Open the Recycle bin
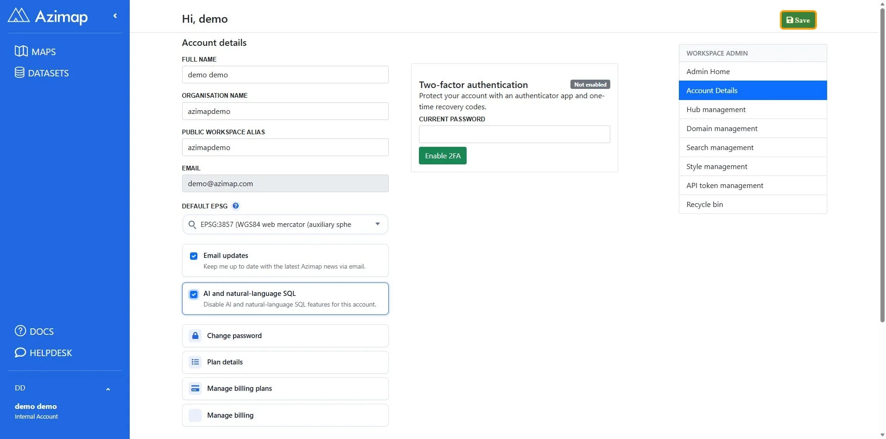 click(753, 204)
